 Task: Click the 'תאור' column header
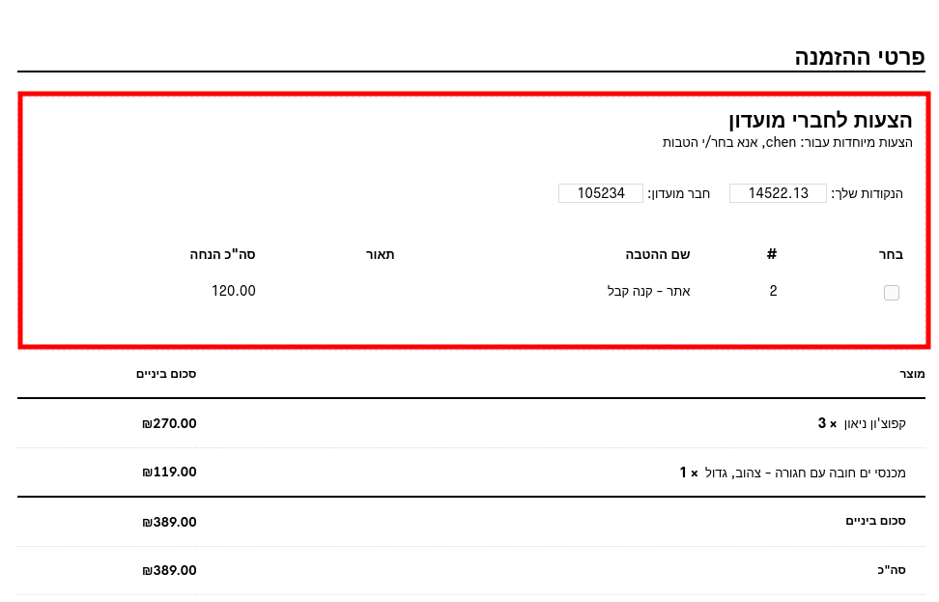coord(380,255)
